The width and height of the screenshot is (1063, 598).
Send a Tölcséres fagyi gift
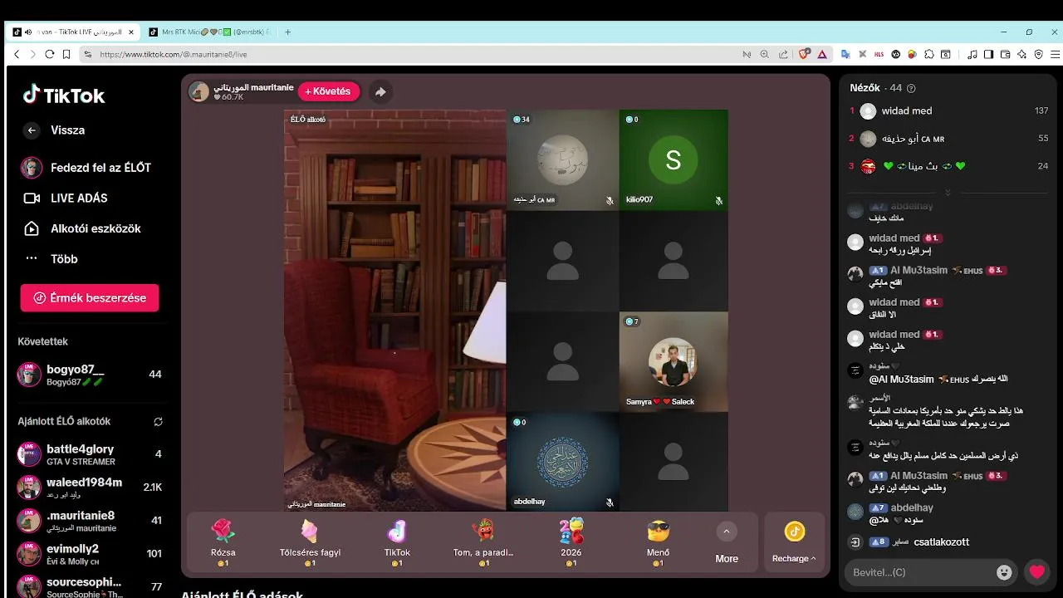pos(310,542)
